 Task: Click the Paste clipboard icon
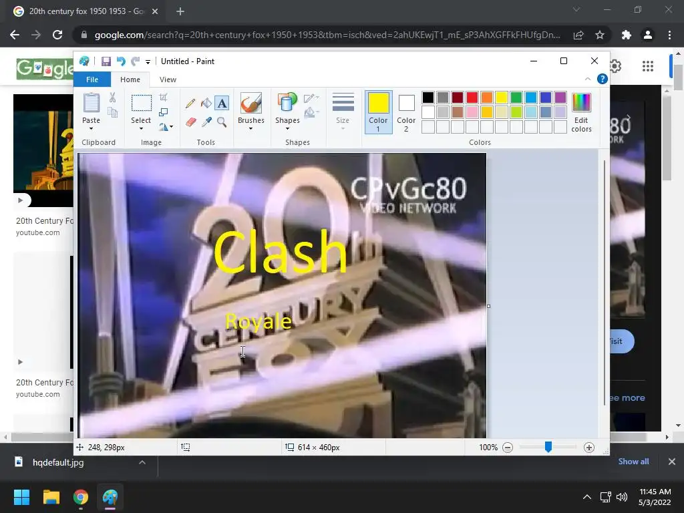tap(91, 104)
